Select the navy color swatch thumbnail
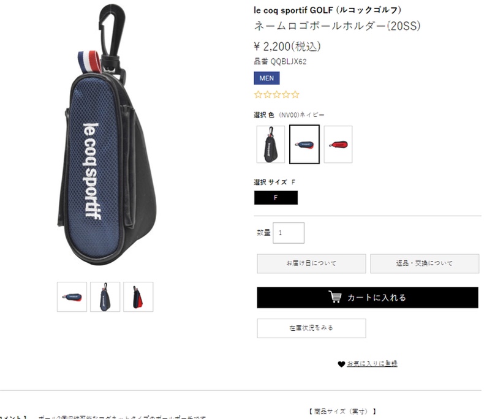 click(304, 144)
